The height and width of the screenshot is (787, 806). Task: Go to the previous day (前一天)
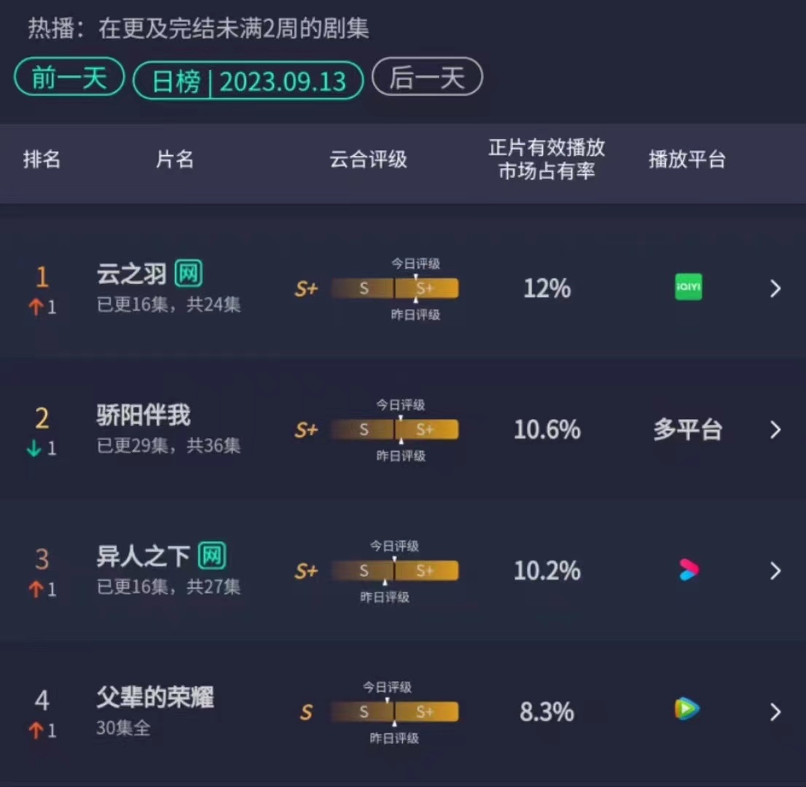click(x=69, y=77)
